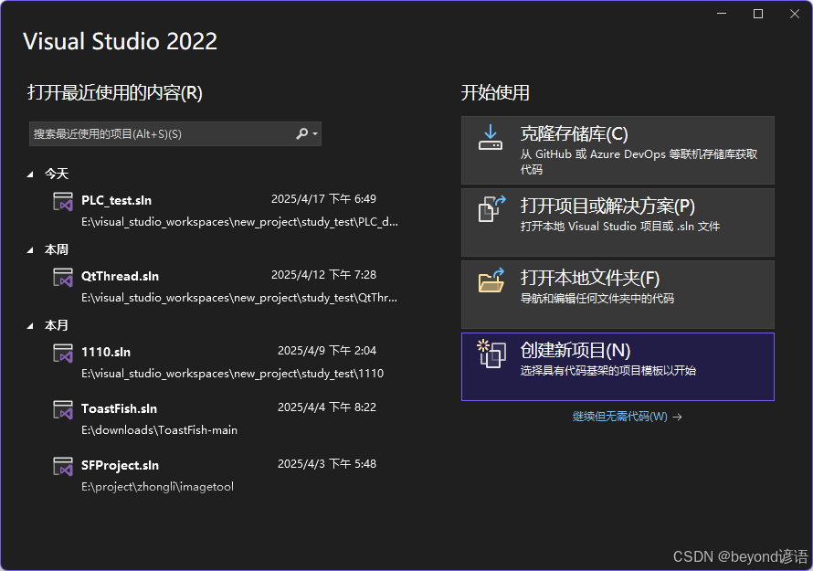
Task: Click the path ending in study_test\PLC_d...
Action: 239,222
